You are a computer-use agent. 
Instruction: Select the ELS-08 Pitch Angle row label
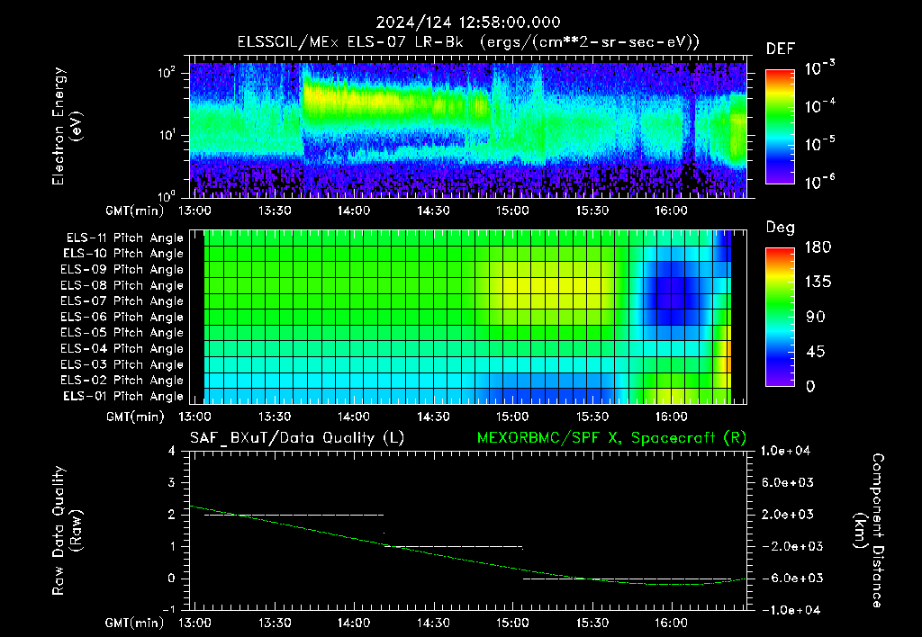122,285
